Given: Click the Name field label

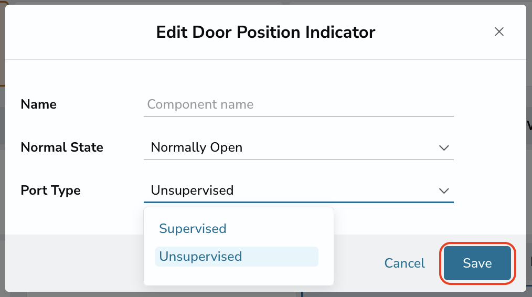Looking at the screenshot, I should (x=39, y=104).
